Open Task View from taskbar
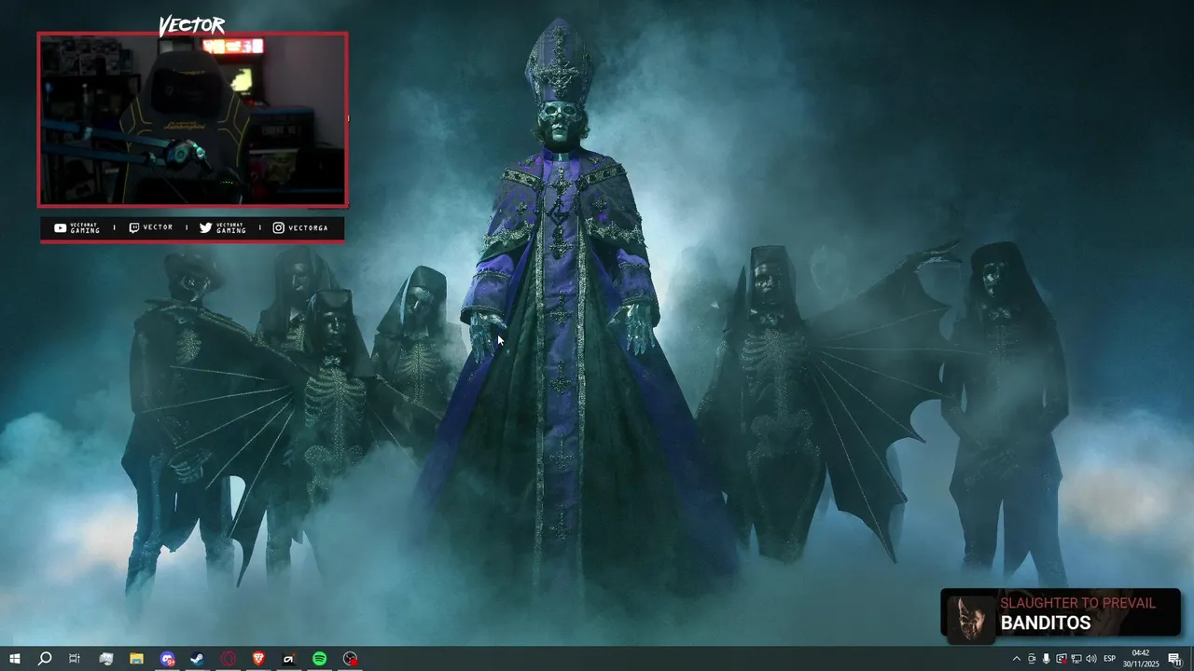 pos(75,659)
